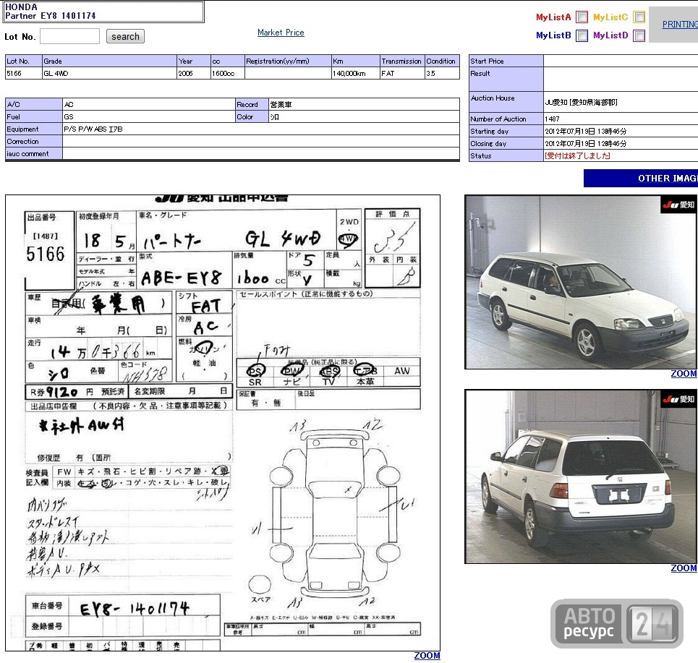Viewport: 698px width, 663px height.
Task: Click ZOOM under the front car photo
Action: pos(684,374)
